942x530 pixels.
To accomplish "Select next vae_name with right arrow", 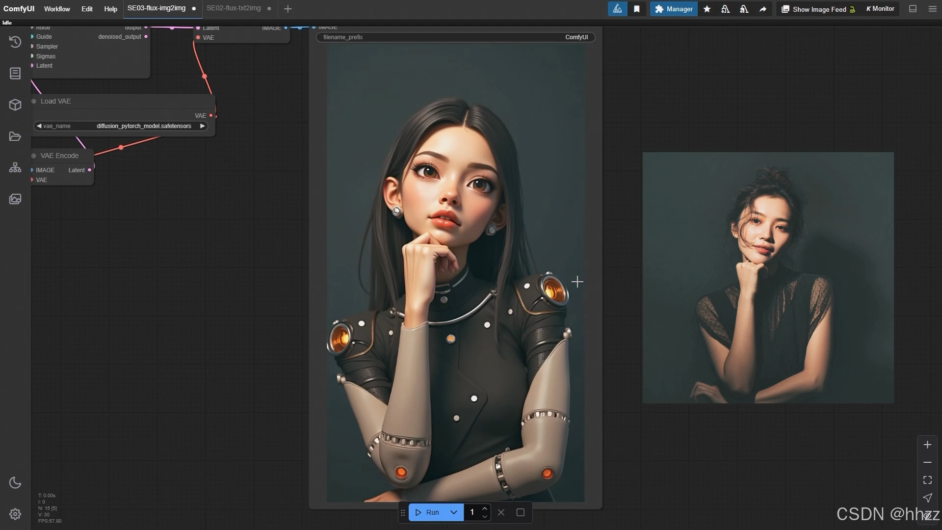I will click(202, 126).
